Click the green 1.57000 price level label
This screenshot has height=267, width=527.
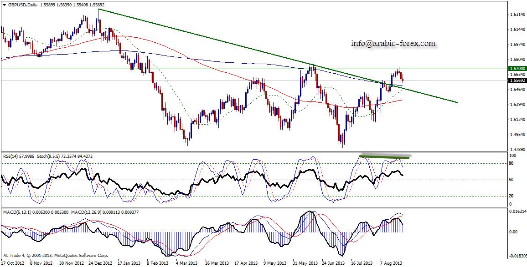517,68
